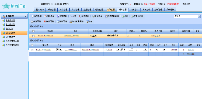Collapse the 采购管理 sidebar panel chevron
Image resolution: width=202 pixels, height=99 pixels.
[25, 16]
